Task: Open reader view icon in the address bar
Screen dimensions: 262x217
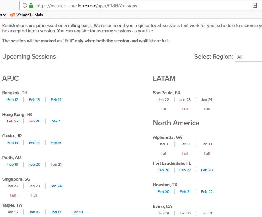Action: point(255,5)
